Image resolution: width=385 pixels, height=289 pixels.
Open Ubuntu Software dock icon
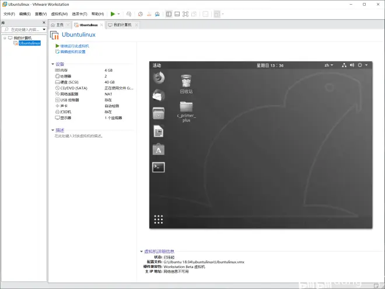coord(159,149)
